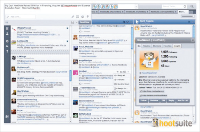The height and width of the screenshot is (132, 200).
Task: Adjust the column width slider near top right
Action: pos(188,16)
